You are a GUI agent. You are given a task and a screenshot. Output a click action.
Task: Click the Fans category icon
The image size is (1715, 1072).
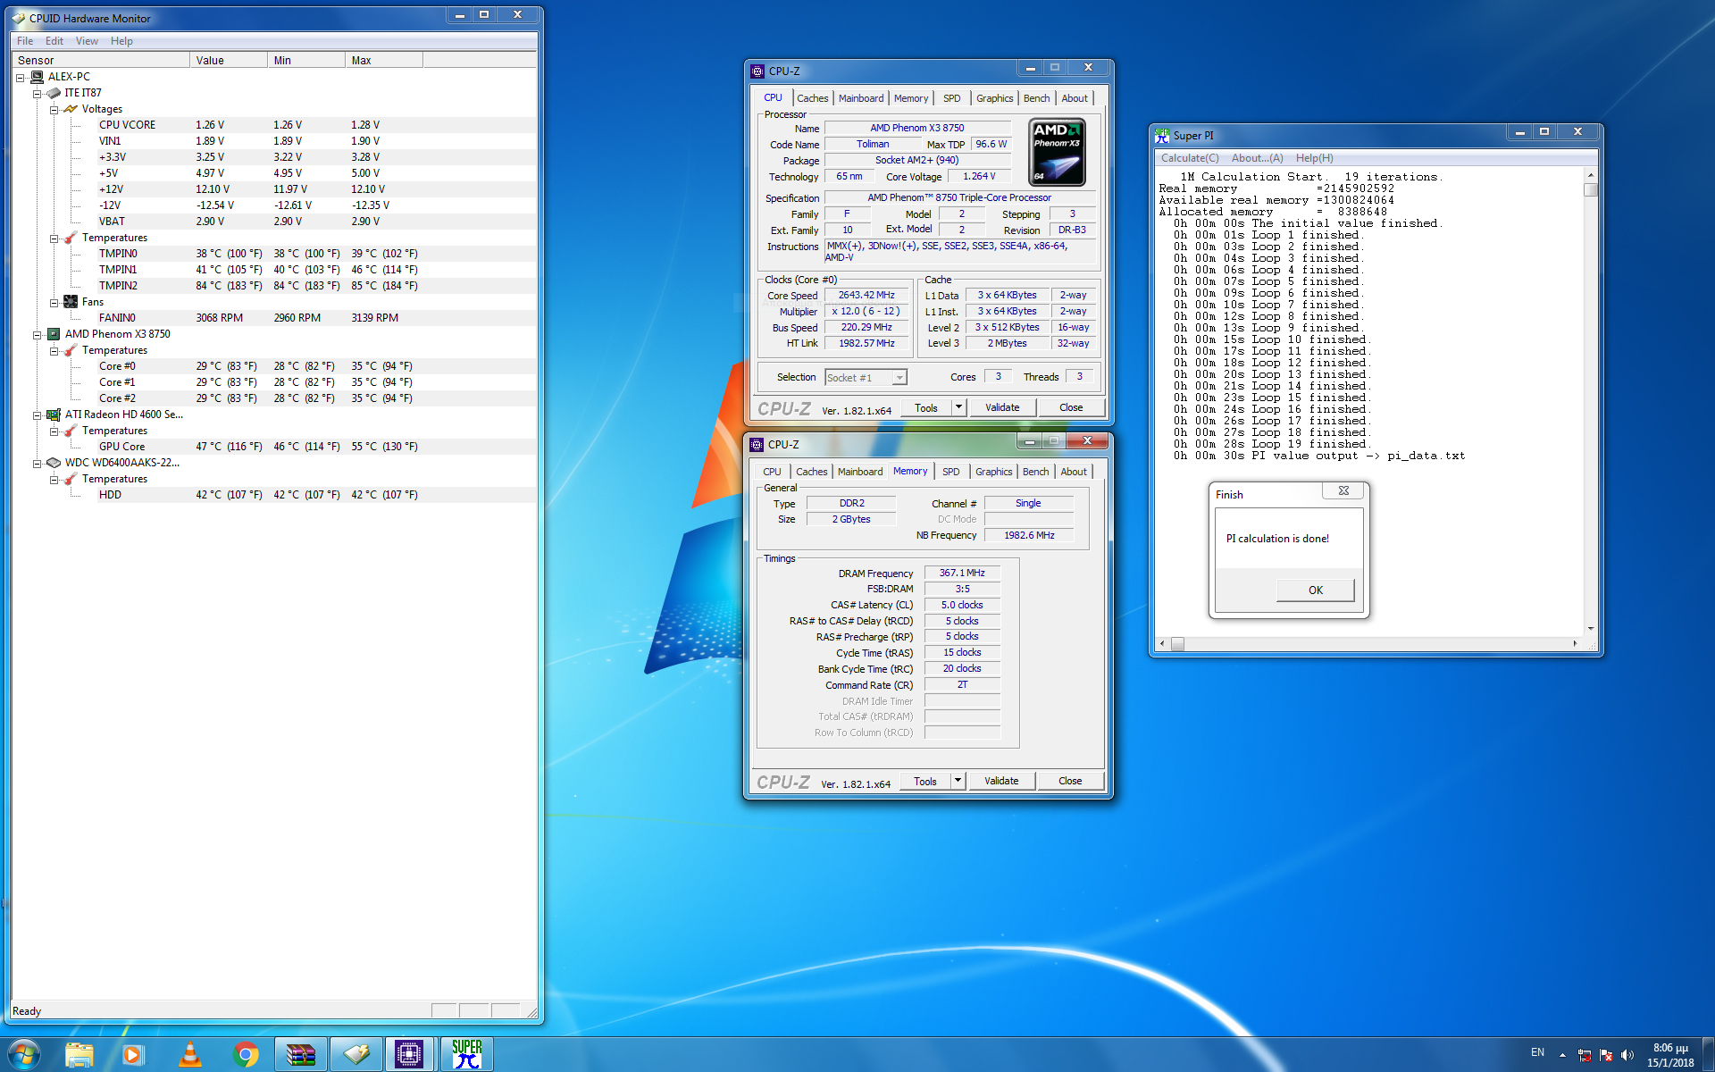pos(71,302)
